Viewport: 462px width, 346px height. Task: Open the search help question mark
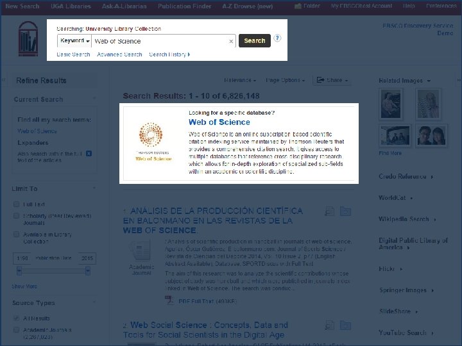click(x=277, y=38)
